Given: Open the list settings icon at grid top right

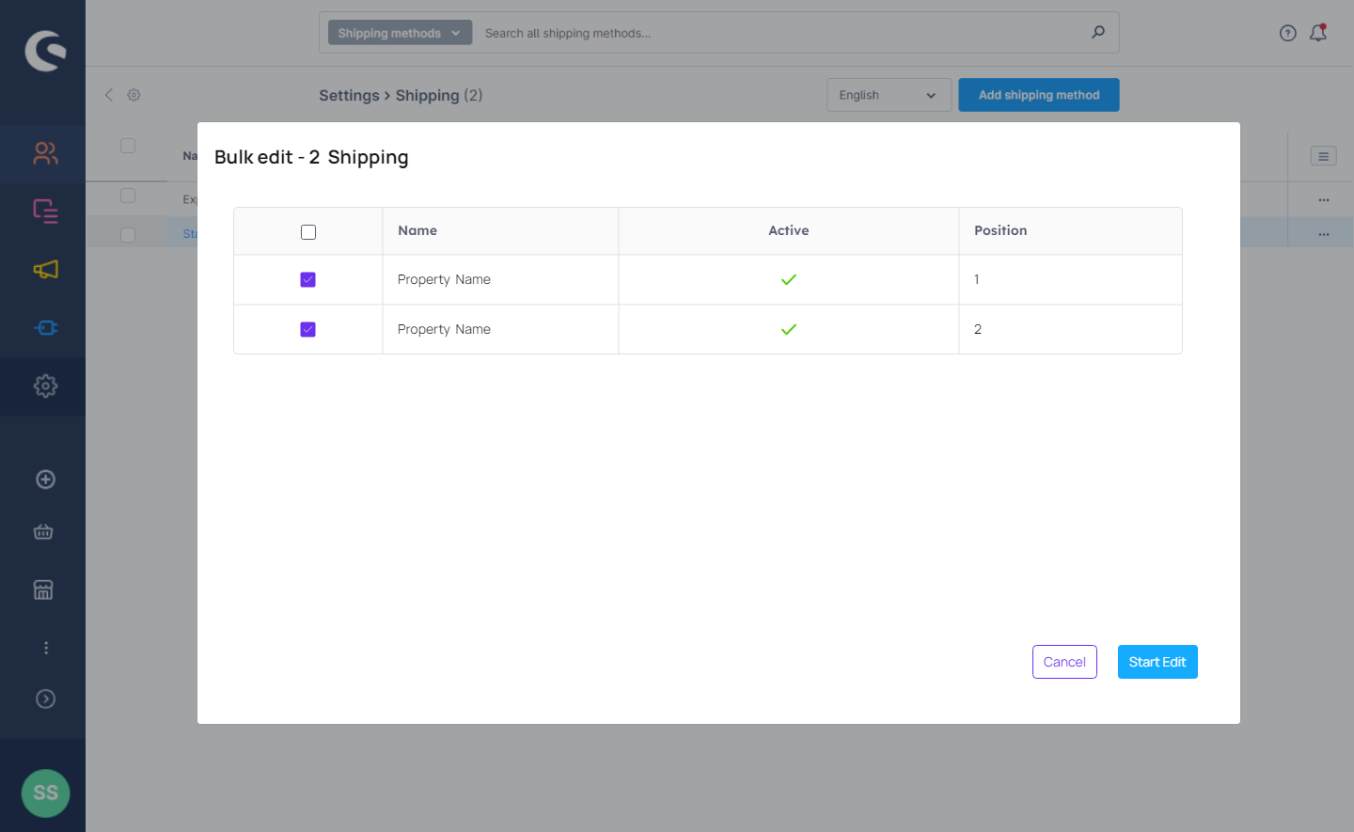Looking at the screenshot, I should tap(1323, 156).
